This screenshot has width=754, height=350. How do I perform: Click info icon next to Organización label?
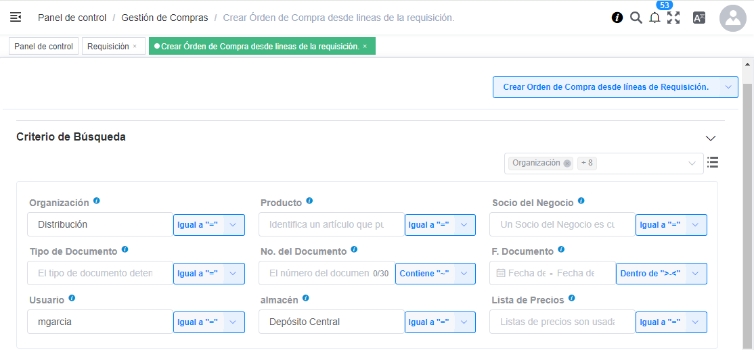coord(97,201)
